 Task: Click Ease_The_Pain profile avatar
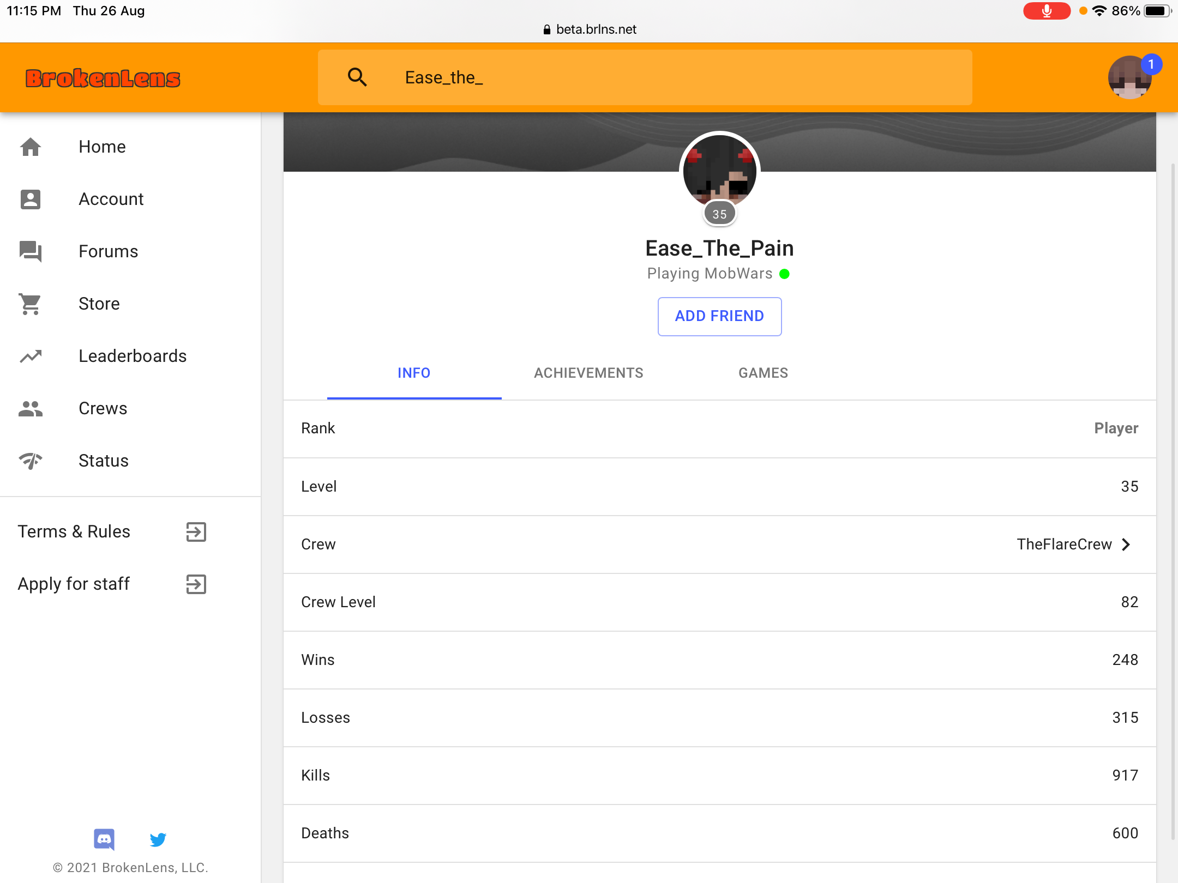[x=719, y=170]
